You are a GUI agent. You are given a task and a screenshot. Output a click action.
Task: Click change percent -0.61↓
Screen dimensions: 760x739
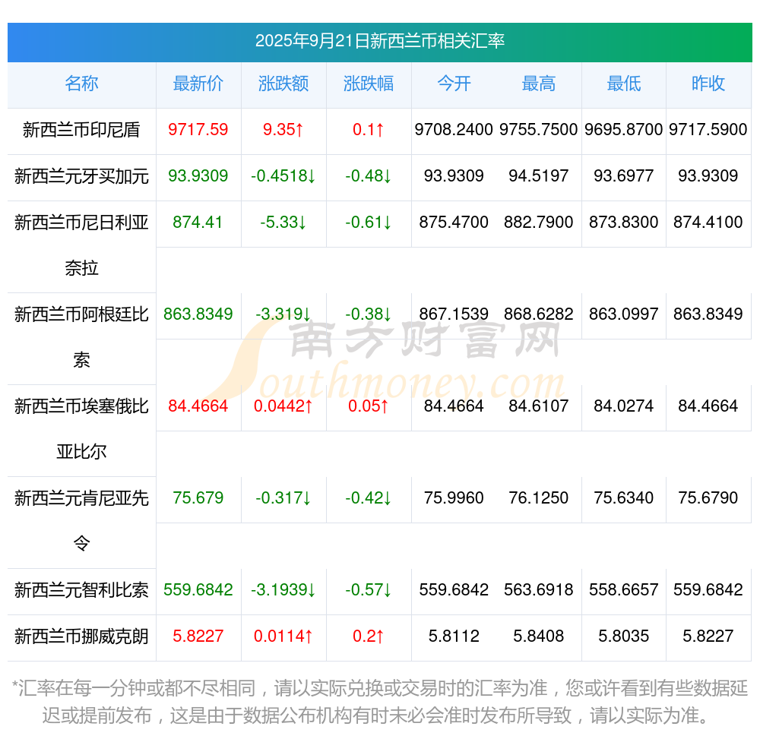(369, 223)
